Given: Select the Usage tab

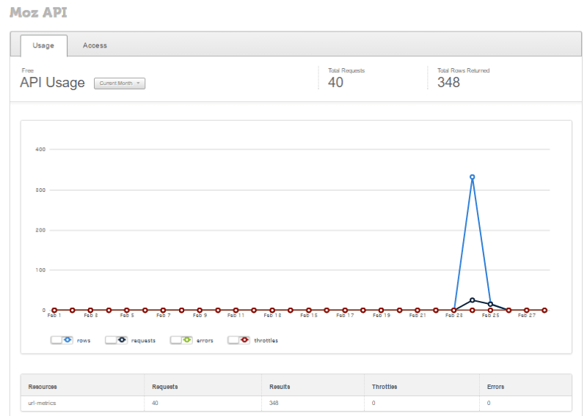Looking at the screenshot, I should tap(43, 45).
